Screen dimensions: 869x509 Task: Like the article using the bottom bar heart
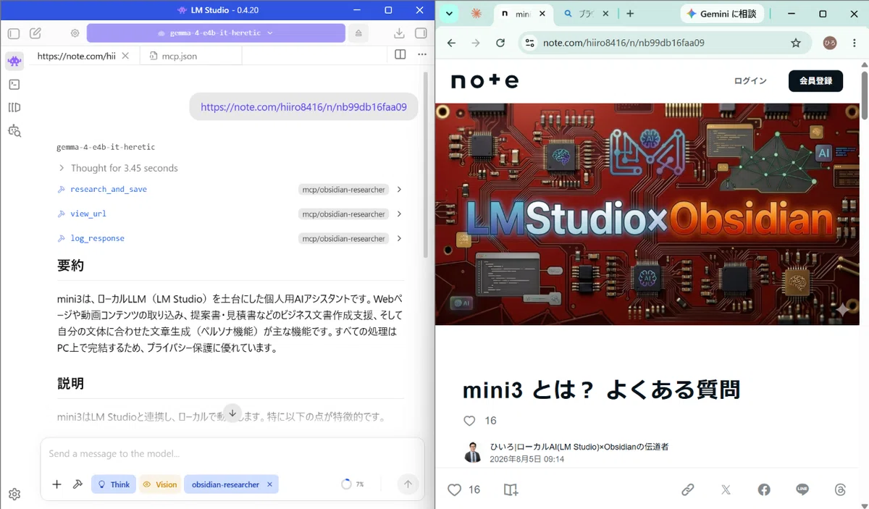[x=454, y=490]
